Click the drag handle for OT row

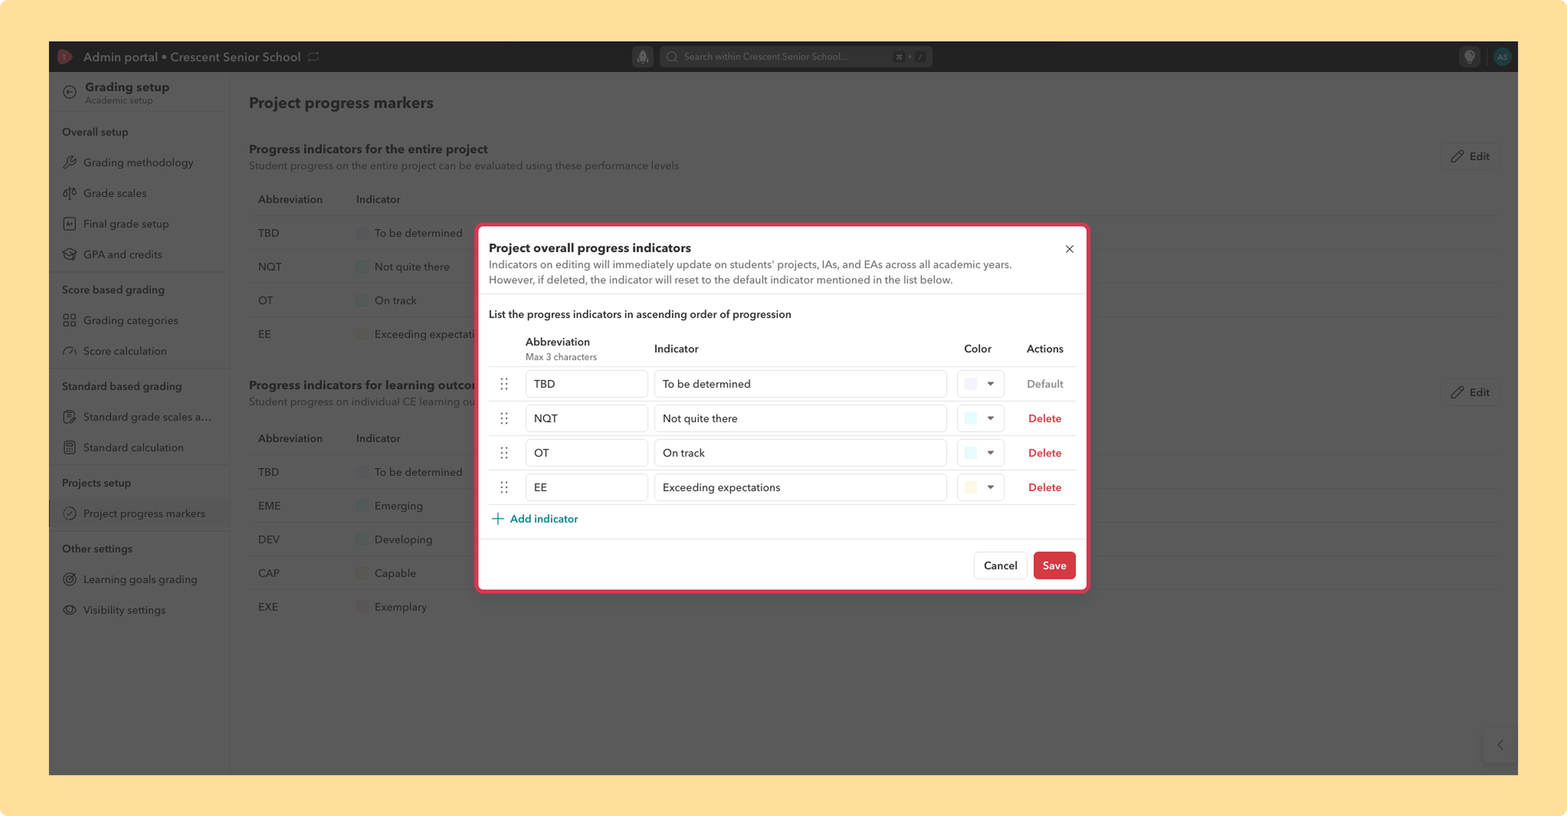pos(504,453)
